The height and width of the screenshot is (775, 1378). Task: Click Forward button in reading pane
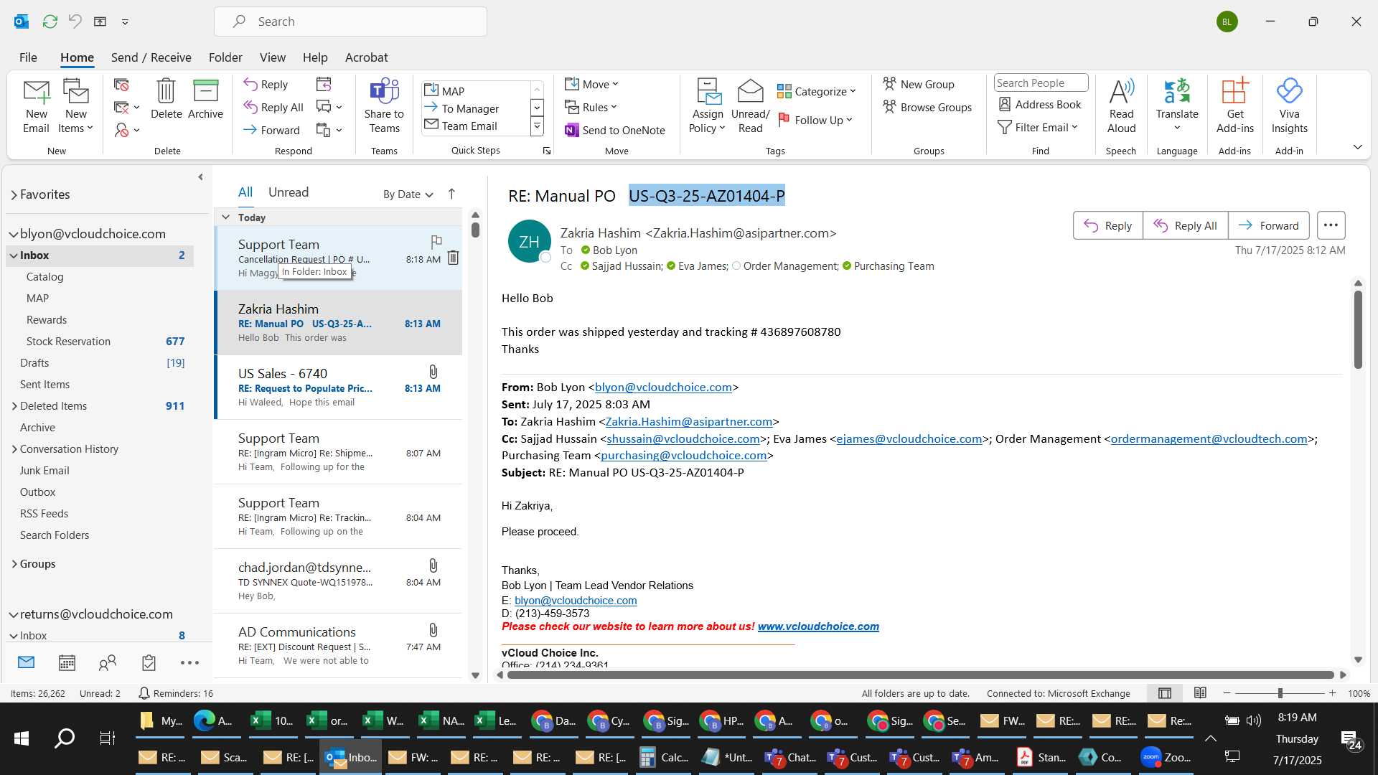[1268, 225]
